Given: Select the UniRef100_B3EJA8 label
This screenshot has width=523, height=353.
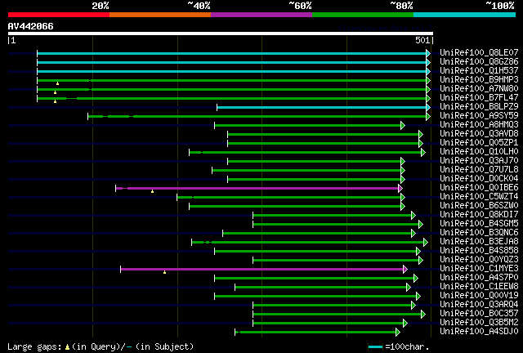Looking at the screenshot, I should click(x=479, y=242).
